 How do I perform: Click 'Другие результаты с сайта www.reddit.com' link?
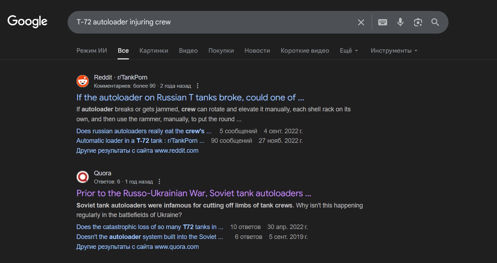[x=137, y=151]
